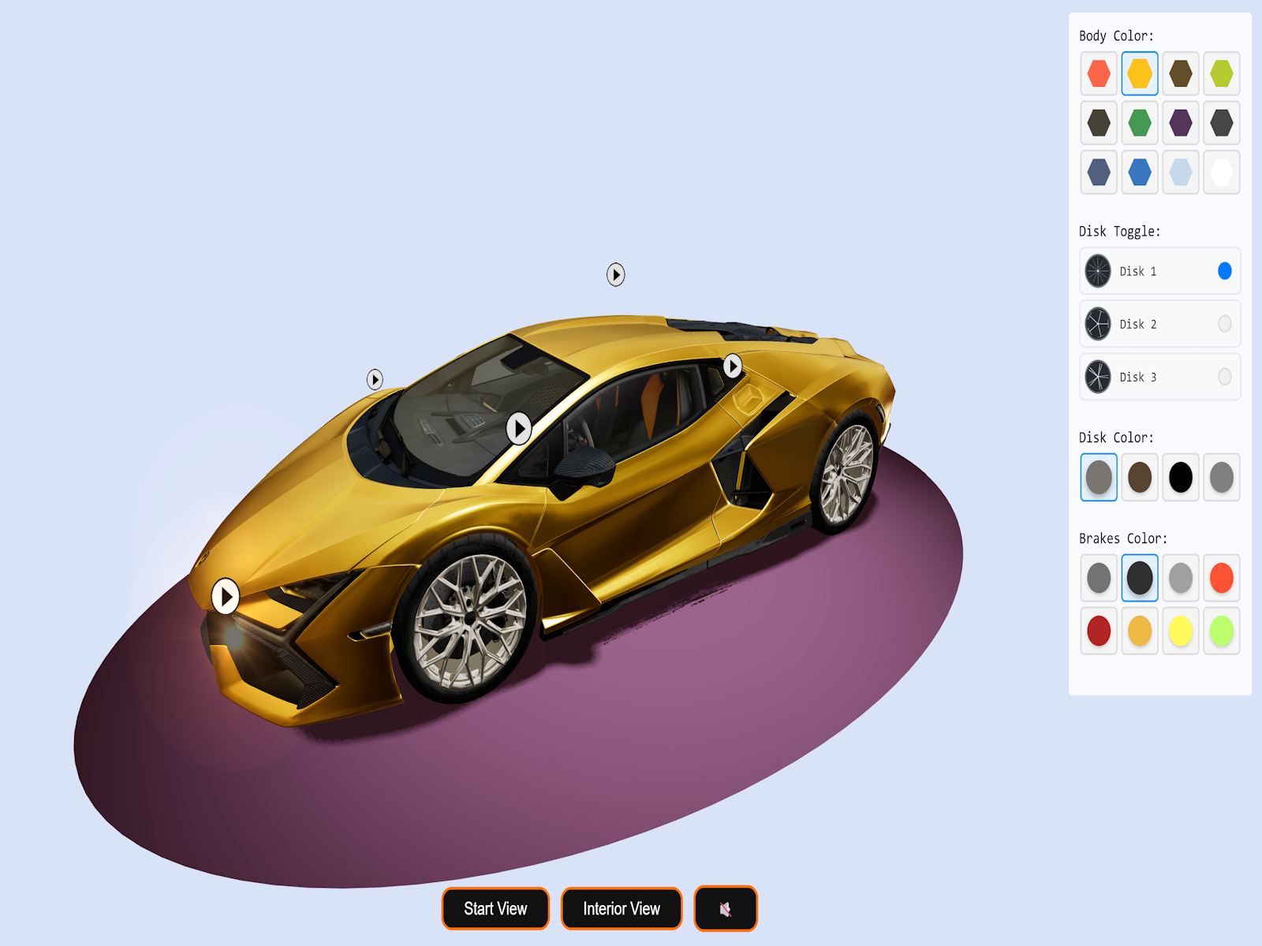Click the hotspot marker near the rear window

[733, 366]
